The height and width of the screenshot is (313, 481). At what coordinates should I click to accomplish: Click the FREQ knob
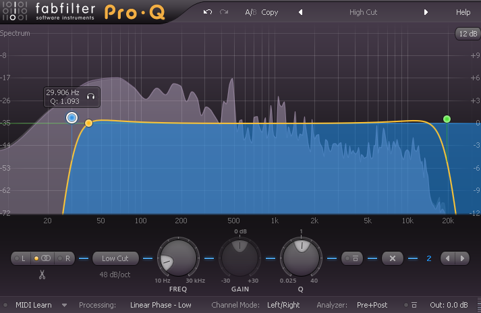click(x=178, y=258)
